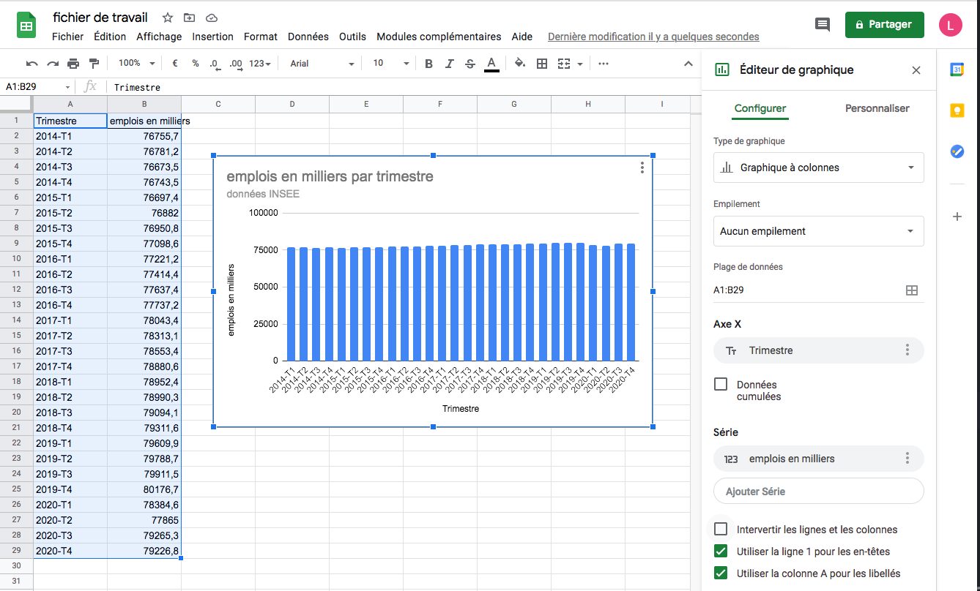
Task: Open the 123 number format dropdown
Action: 260,64
